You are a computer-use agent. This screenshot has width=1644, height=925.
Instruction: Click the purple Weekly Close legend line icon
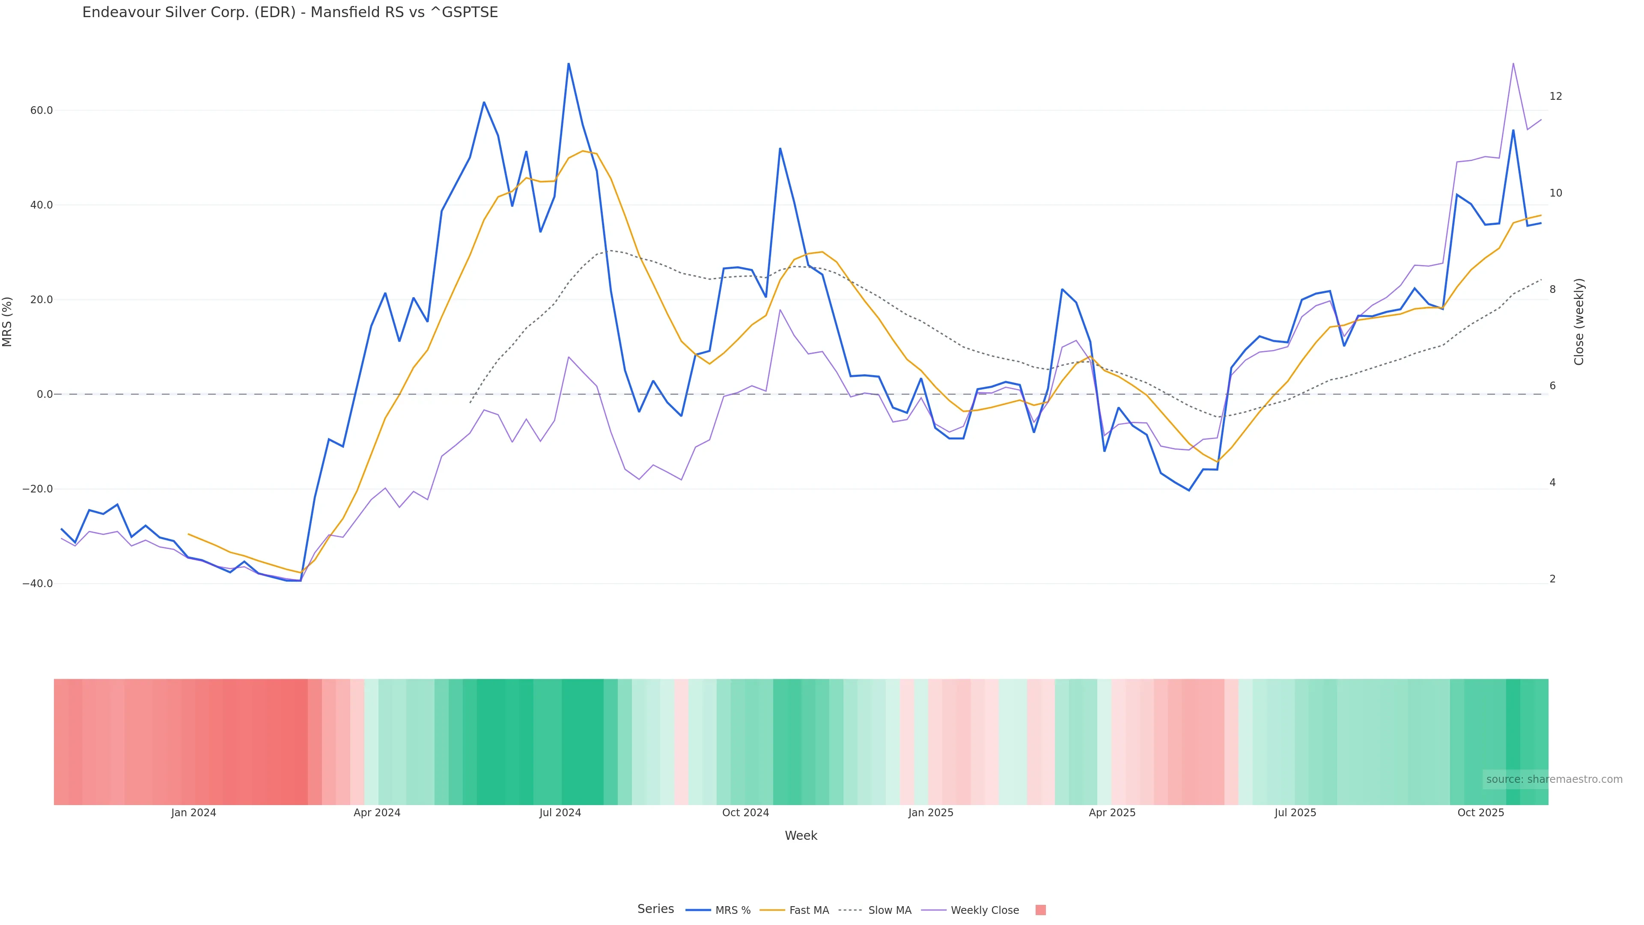934,910
